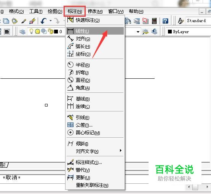
Task: Toggle layer 0 lock icon
Action: tap(51, 31)
